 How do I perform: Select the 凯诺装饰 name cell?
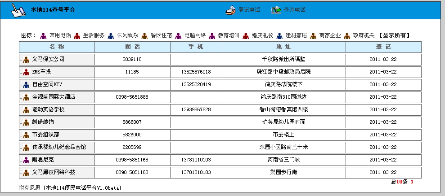pyautogui.click(x=57, y=122)
